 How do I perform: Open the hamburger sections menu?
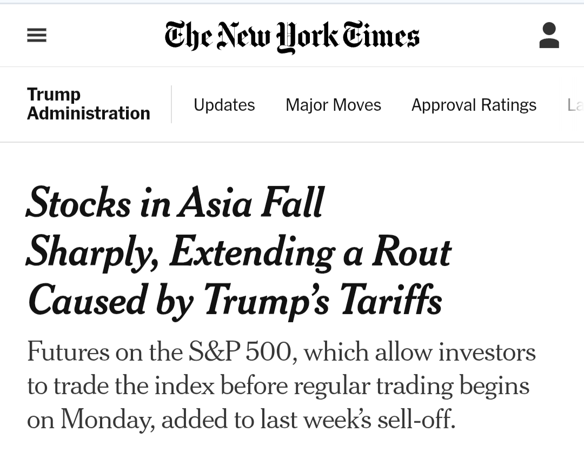pos(37,35)
